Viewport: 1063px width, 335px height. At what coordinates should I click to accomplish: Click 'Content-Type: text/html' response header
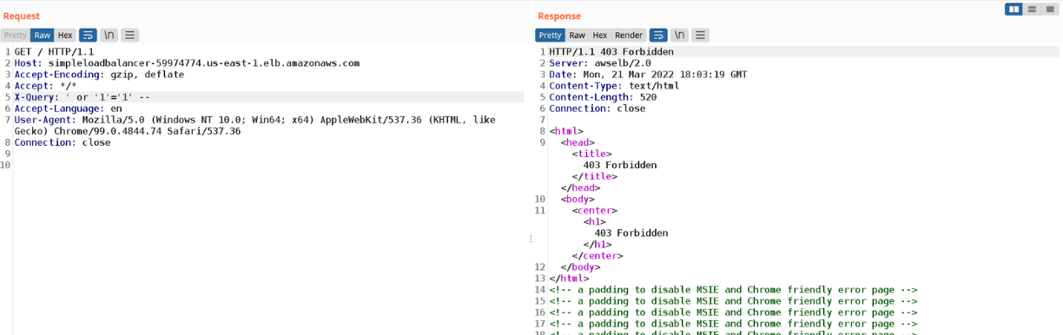pyautogui.click(x=614, y=86)
